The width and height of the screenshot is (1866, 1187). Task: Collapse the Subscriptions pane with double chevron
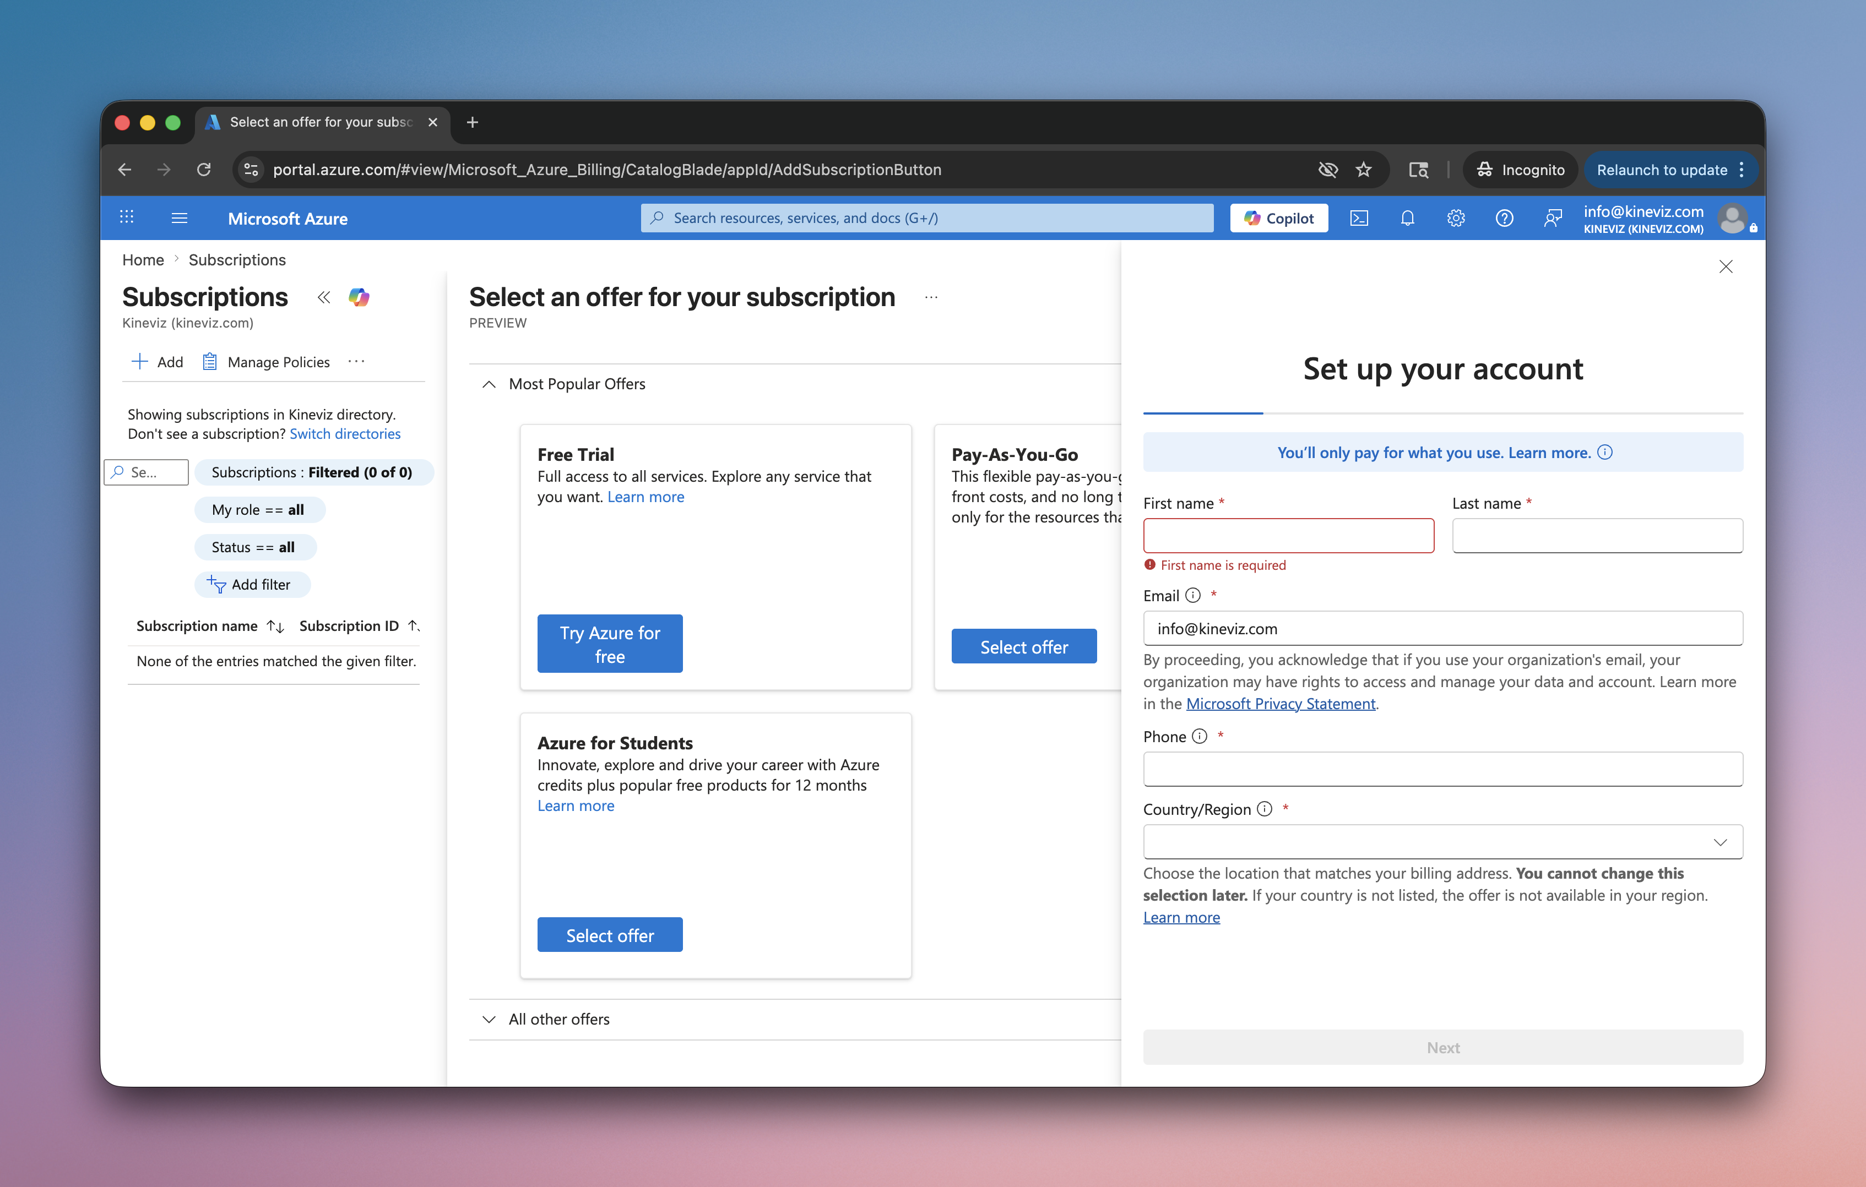[x=323, y=297]
